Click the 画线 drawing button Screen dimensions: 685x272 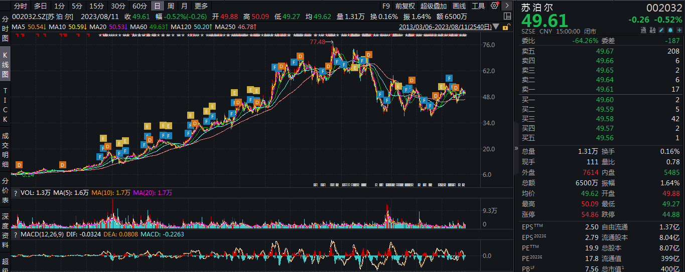pyautogui.click(x=459, y=6)
